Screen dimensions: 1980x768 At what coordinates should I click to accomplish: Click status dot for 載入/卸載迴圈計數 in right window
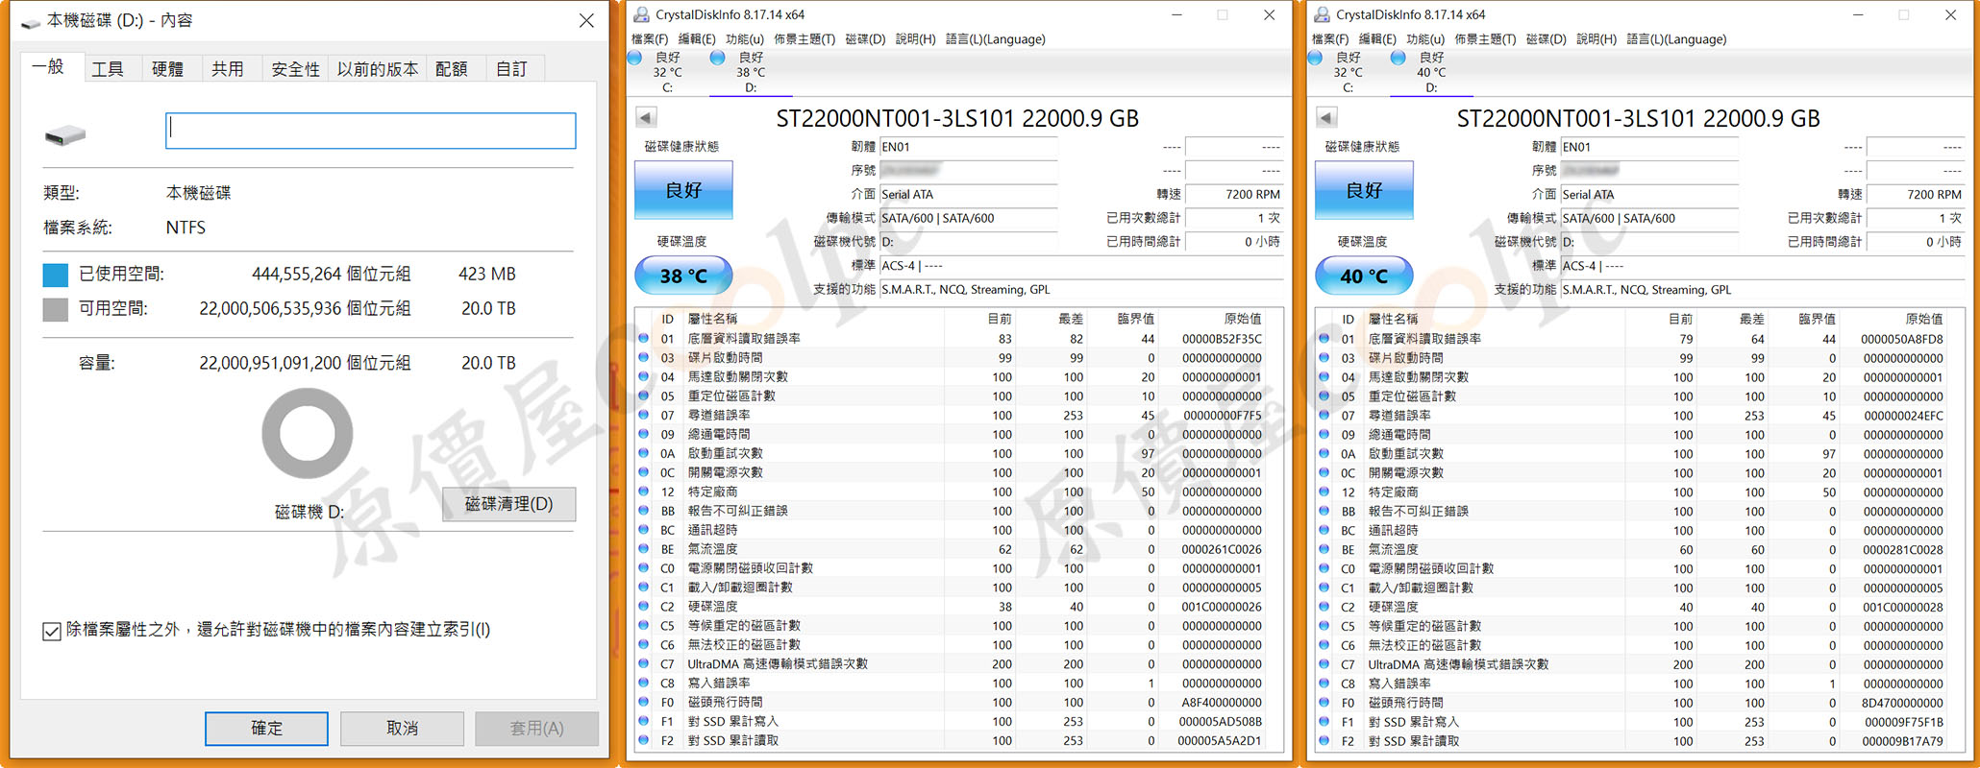1324,588
